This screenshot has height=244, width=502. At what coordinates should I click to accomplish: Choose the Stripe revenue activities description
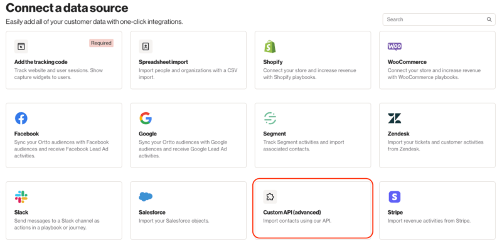click(x=429, y=221)
